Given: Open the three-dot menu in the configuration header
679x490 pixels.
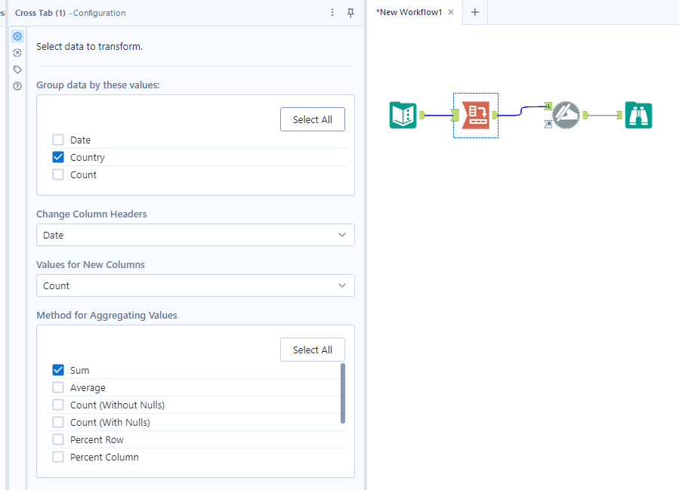Looking at the screenshot, I should coord(332,13).
